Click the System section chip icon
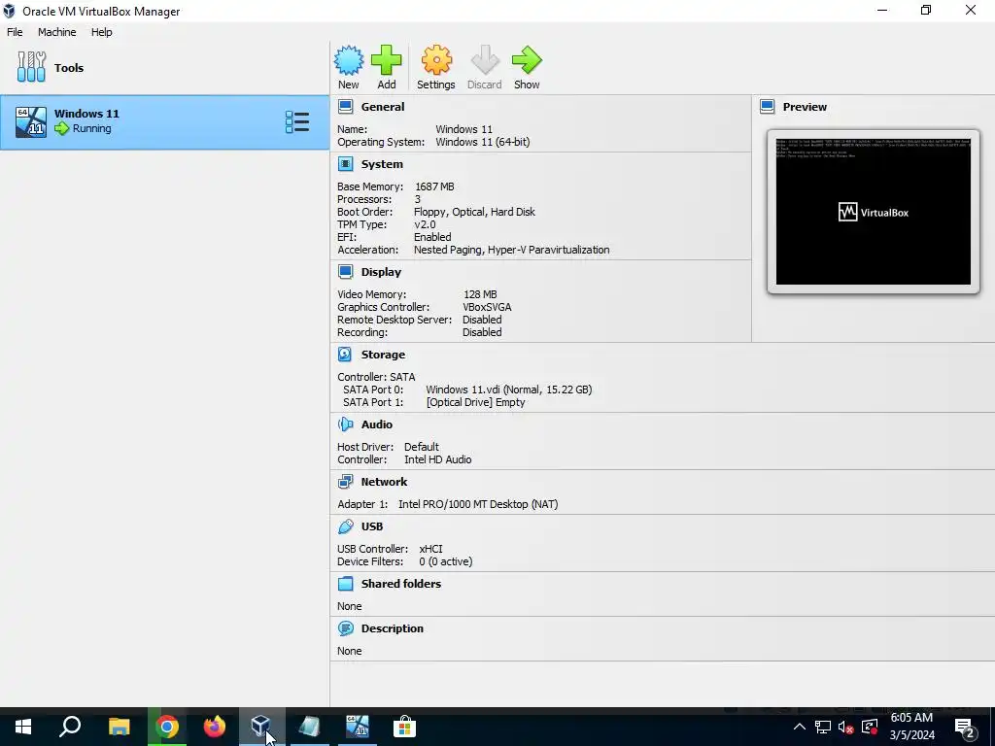The image size is (995, 746). pos(345,164)
